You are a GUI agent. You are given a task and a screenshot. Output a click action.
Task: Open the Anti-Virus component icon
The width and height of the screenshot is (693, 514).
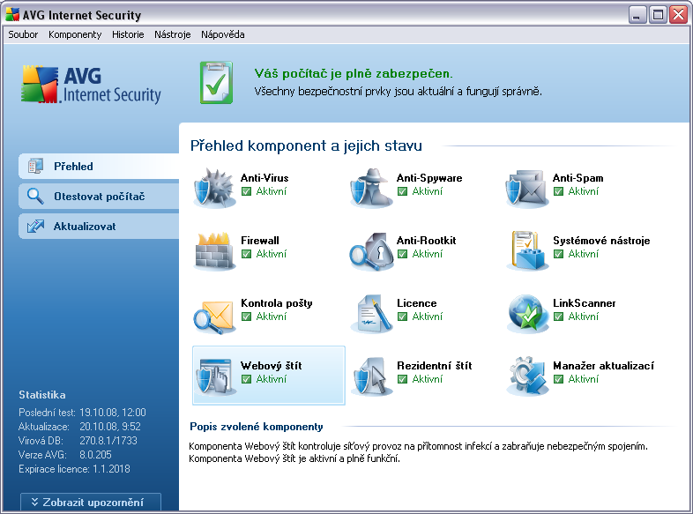pos(214,188)
